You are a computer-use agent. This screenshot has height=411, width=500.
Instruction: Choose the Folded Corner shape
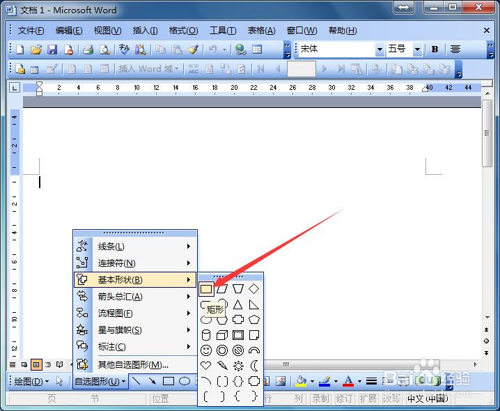253,335
